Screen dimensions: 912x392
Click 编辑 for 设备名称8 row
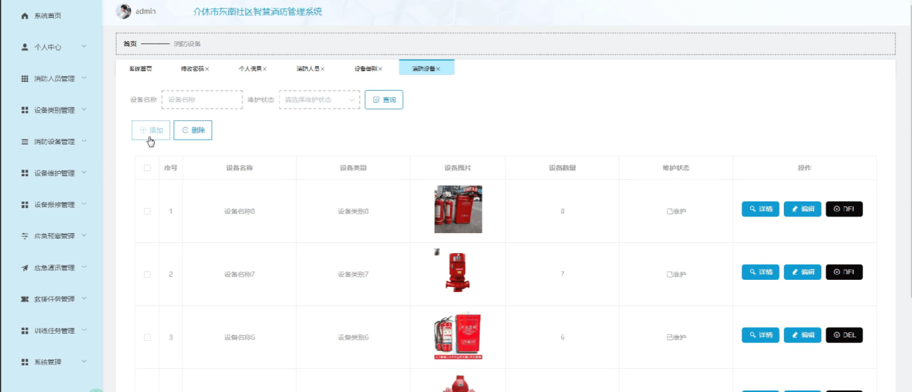802,209
